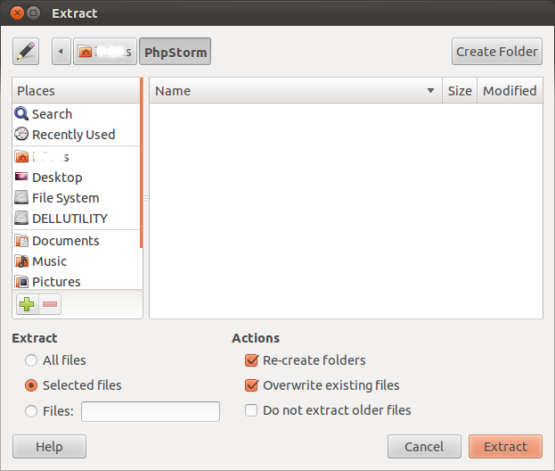Viewport: 555px width, 471px height.
Task: Click the Documents folder icon
Action: pos(21,241)
